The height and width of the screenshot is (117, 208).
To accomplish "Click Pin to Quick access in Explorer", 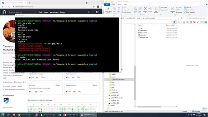I will tap(108, 10).
